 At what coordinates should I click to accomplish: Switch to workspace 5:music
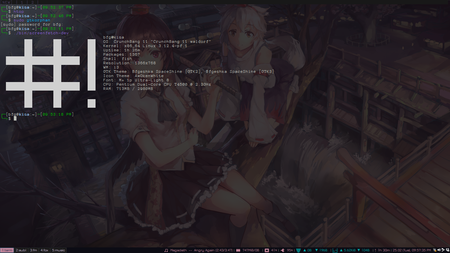pos(58,250)
